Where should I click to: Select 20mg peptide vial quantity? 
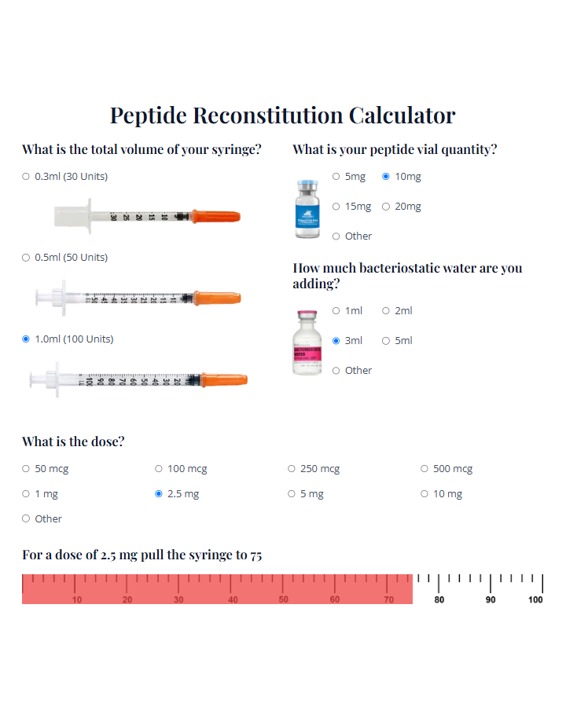(x=386, y=206)
